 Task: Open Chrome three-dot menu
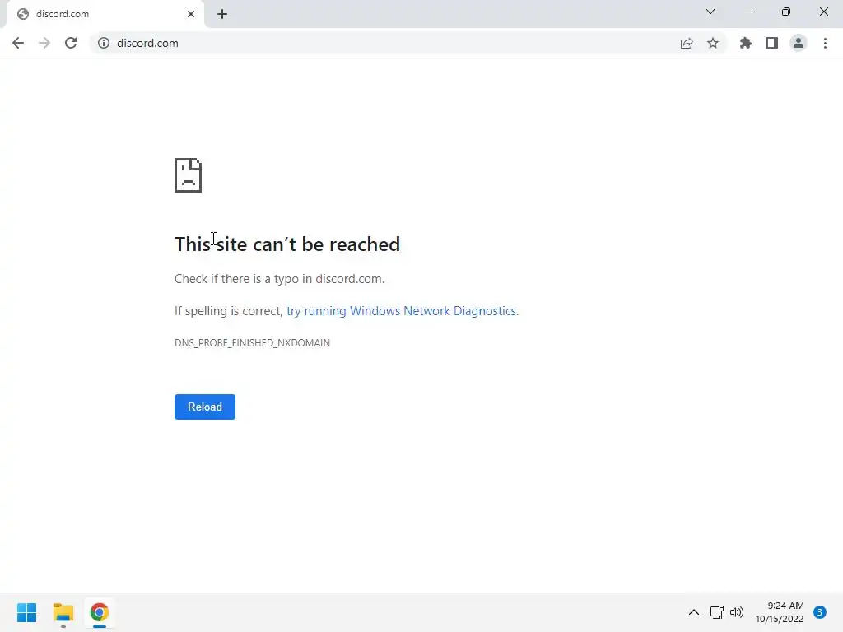pos(825,43)
